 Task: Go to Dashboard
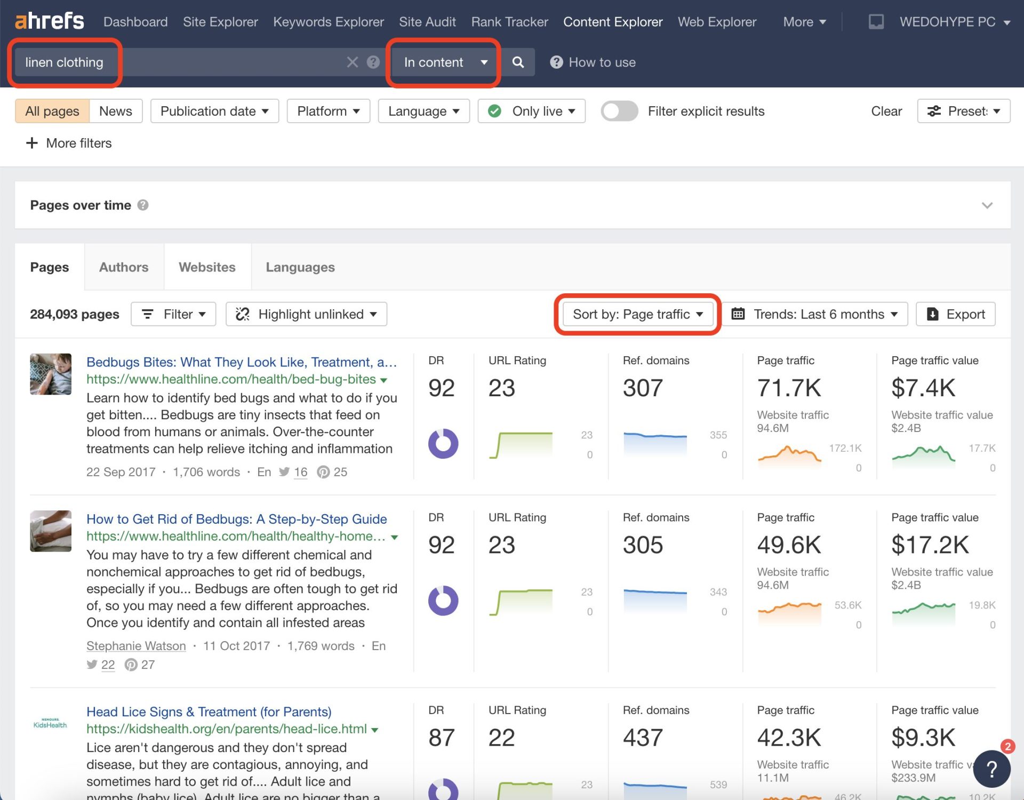coord(135,22)
